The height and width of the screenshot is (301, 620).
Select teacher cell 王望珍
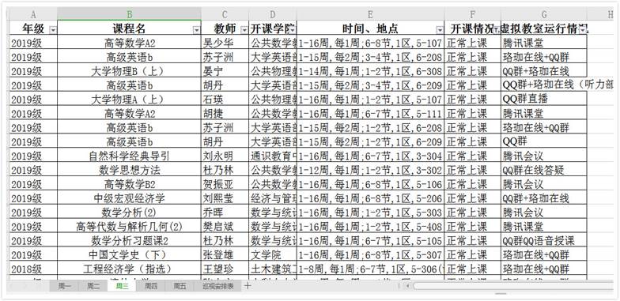(225, 269)
